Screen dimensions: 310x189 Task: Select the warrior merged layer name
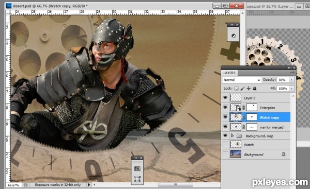(x=271, y=127)
